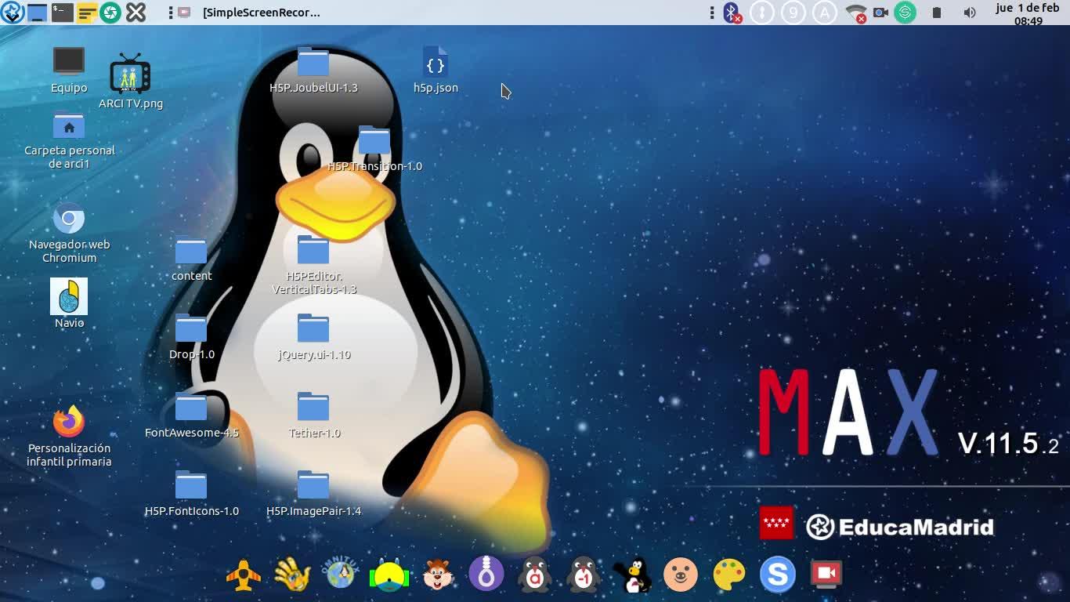This screenshot has height=602, width=1070.
Task: Launch the purple circle hangman app in the dock
Action: tap(486, 575)
